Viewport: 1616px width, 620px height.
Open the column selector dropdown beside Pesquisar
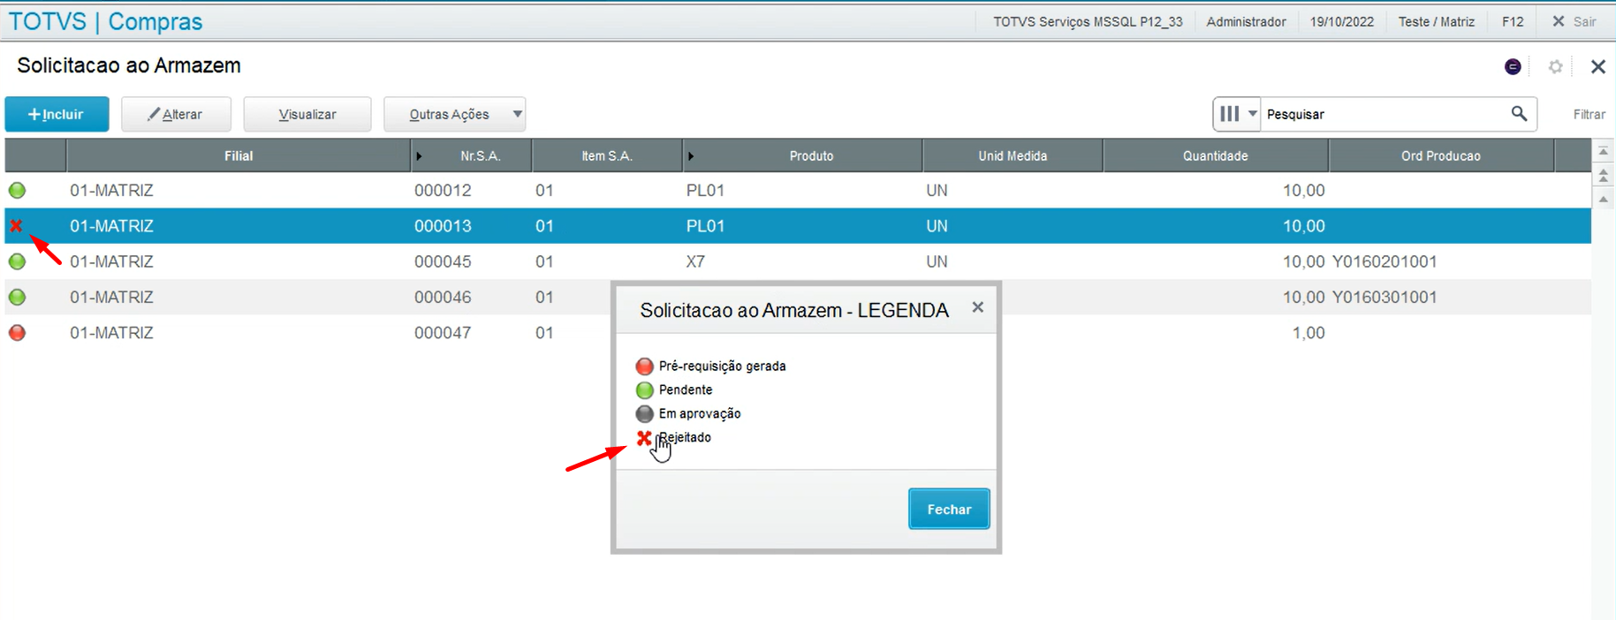[1237, 114]
